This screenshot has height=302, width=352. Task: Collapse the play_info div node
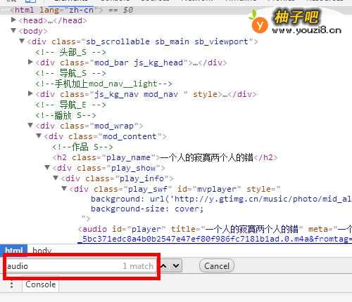[56, 178]
